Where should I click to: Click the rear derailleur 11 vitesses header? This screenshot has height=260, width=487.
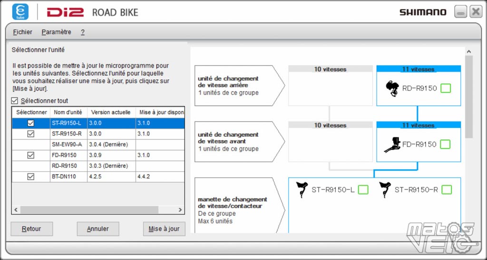coord(419,69)
